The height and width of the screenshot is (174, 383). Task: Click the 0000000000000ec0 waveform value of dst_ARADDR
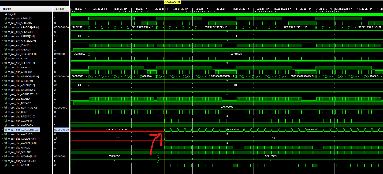pos(222,76)
